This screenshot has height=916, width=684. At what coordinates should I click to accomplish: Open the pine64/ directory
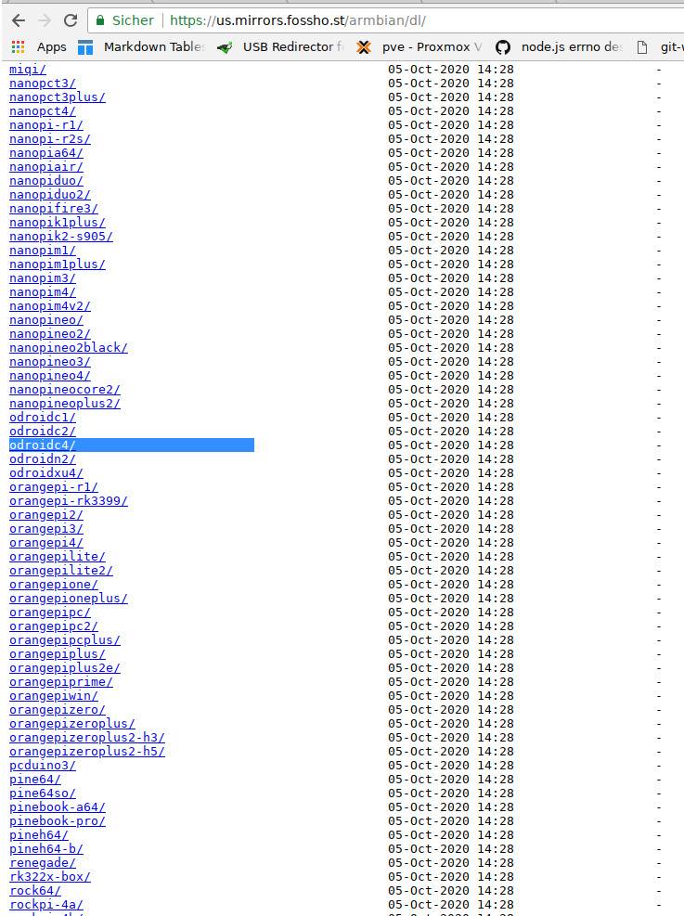35,780
